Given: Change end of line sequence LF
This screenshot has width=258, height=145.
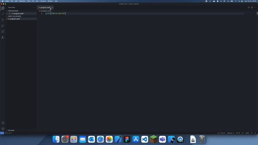Looking at the screenshot, I should click(243, 133).
